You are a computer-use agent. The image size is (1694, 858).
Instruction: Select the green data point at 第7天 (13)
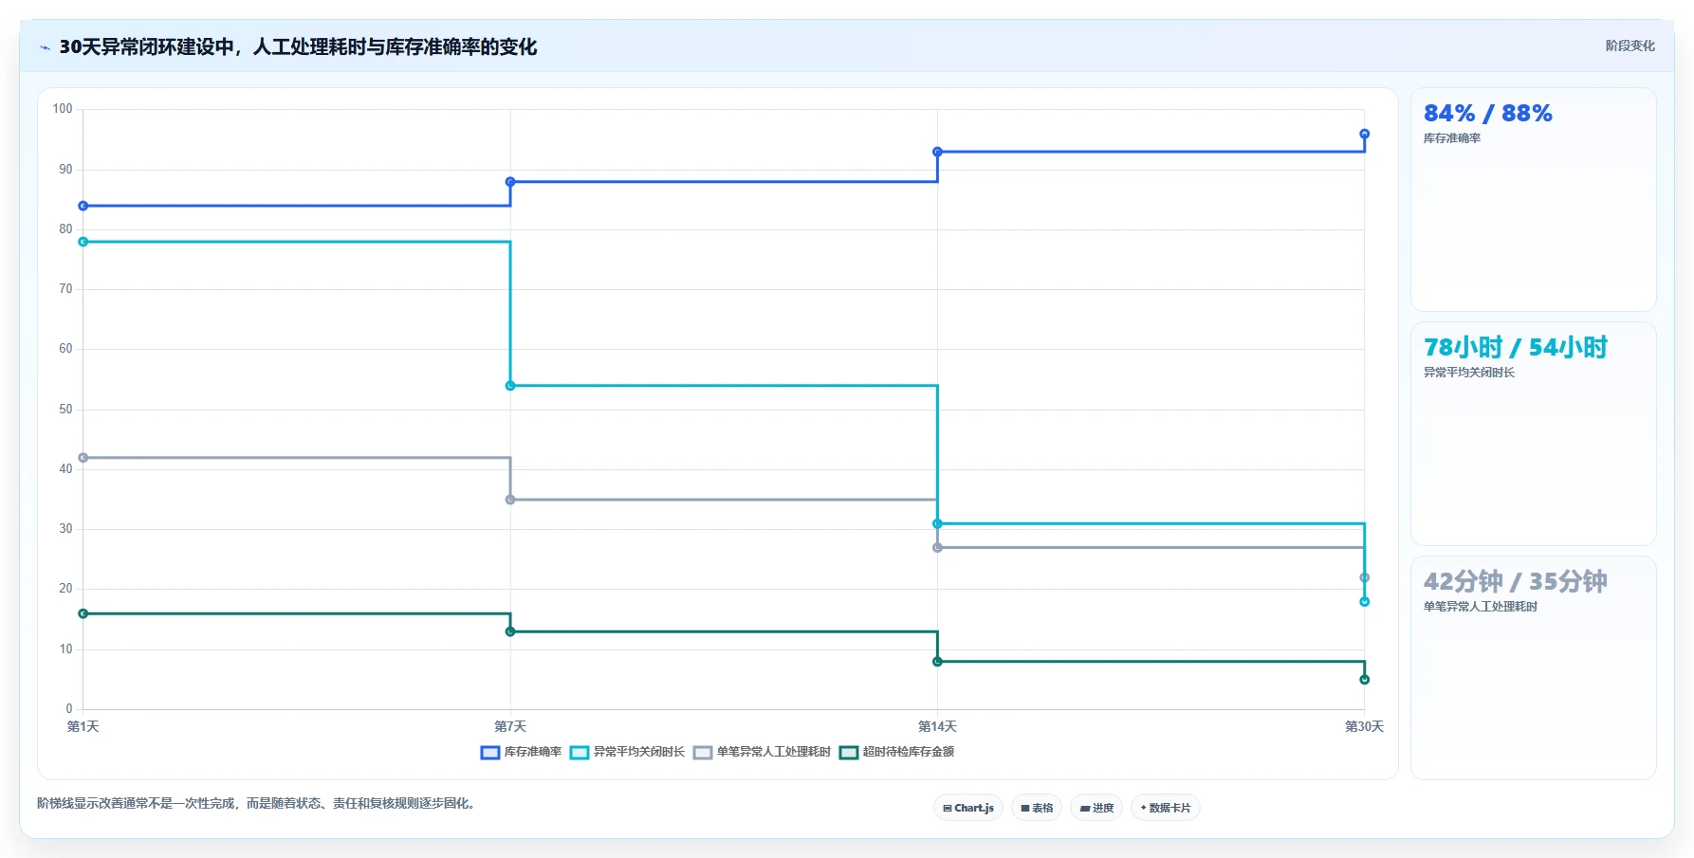(510, 631)
